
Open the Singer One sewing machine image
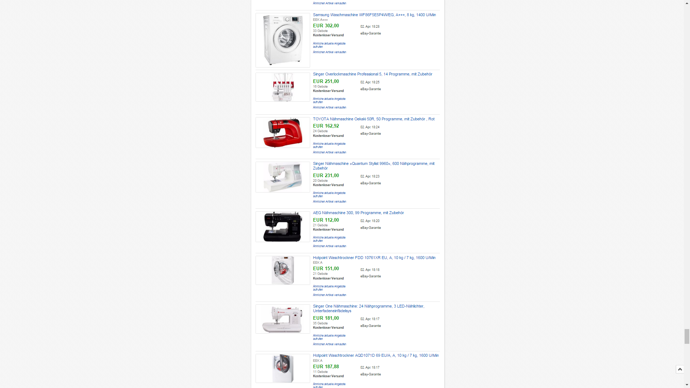283,319
